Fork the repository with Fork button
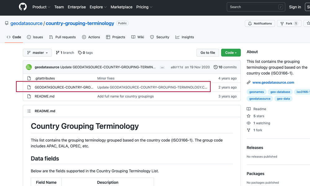Screen dimensions: 310x186 coord(289,24)
